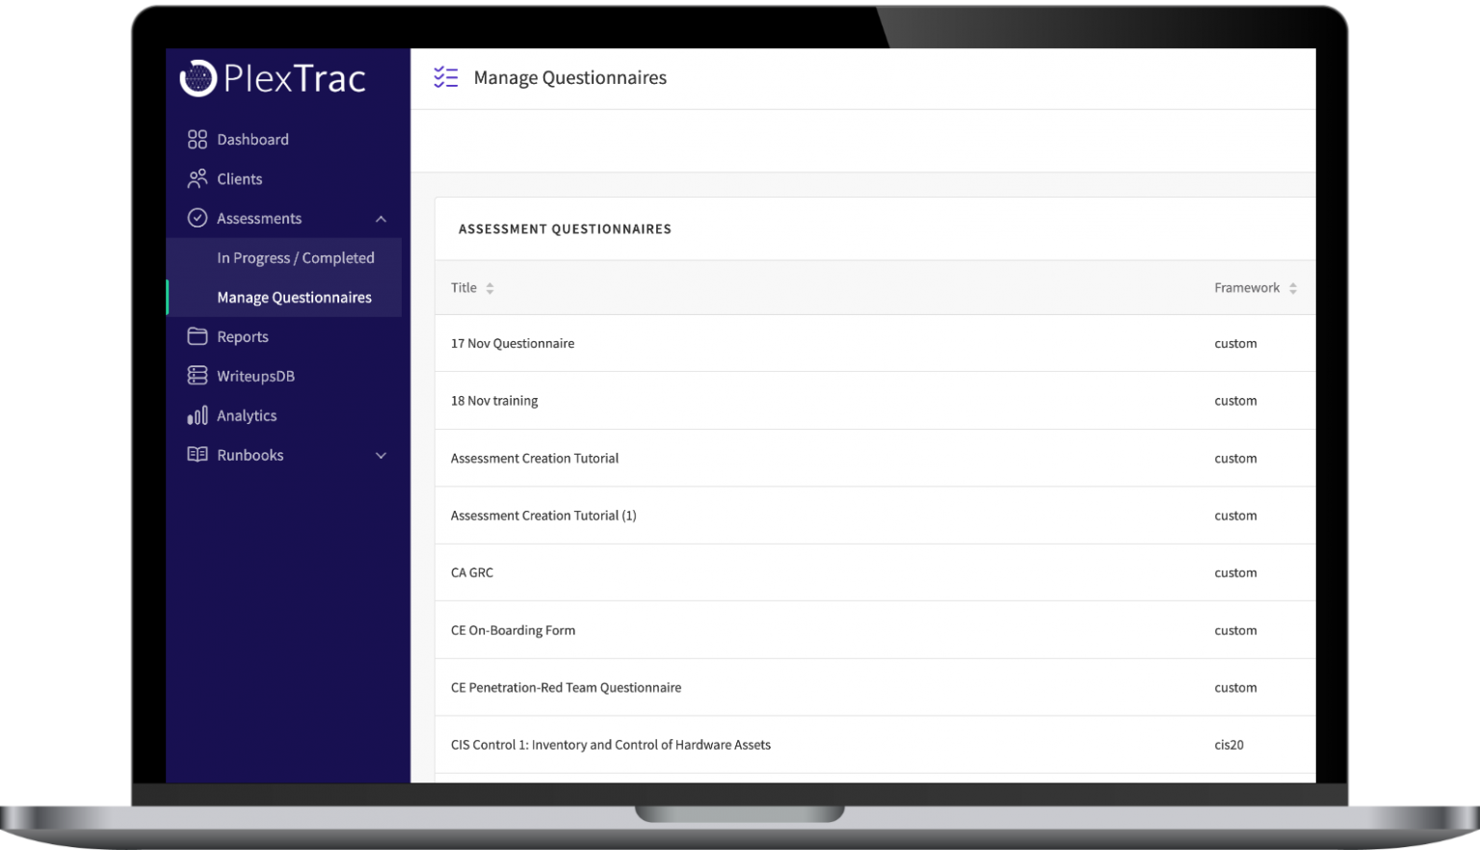This screenshot has width=1480, height=850.
Task: Click the Runbooks book icon
Action: click(197, 454)
